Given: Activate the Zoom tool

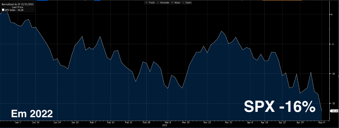Looking at the screenshot, I should pos(187,3).
